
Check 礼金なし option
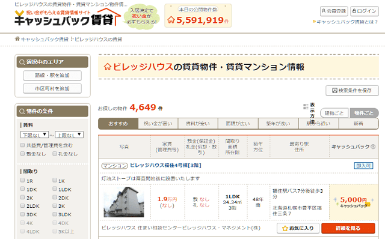tap(55, 154)
